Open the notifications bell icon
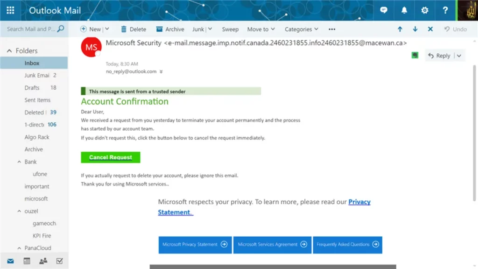The image size is (478, 269). (404, 10)
